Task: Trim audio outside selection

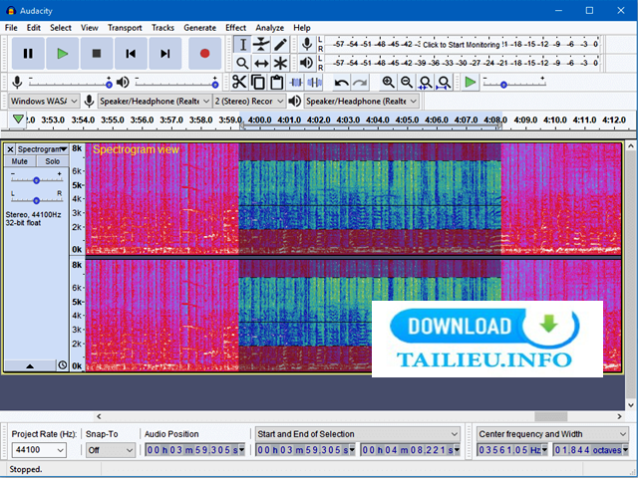Action: (x=296, y=83)
